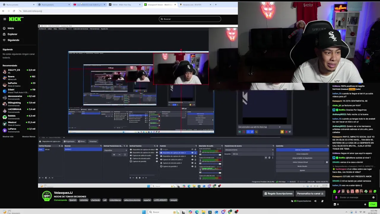Image resolution: width=380 pixels, height=214 pixels.
Task: Adjust the Audio del escritorio volume slider
Action: (211, 155)
